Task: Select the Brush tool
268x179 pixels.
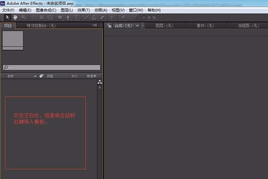Action: click(x=86, y=17)
